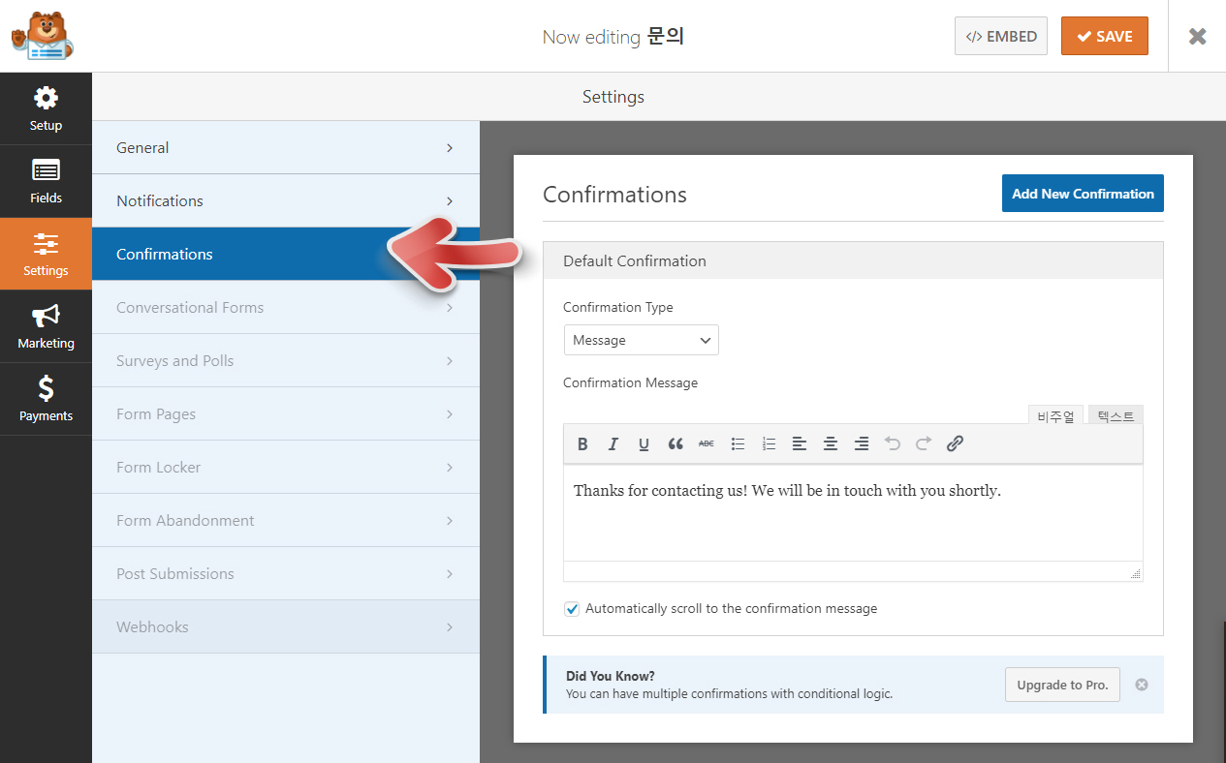Screen dimensions: 1226x763
Task: Redo the last editor change
Action: pos(924,443)
